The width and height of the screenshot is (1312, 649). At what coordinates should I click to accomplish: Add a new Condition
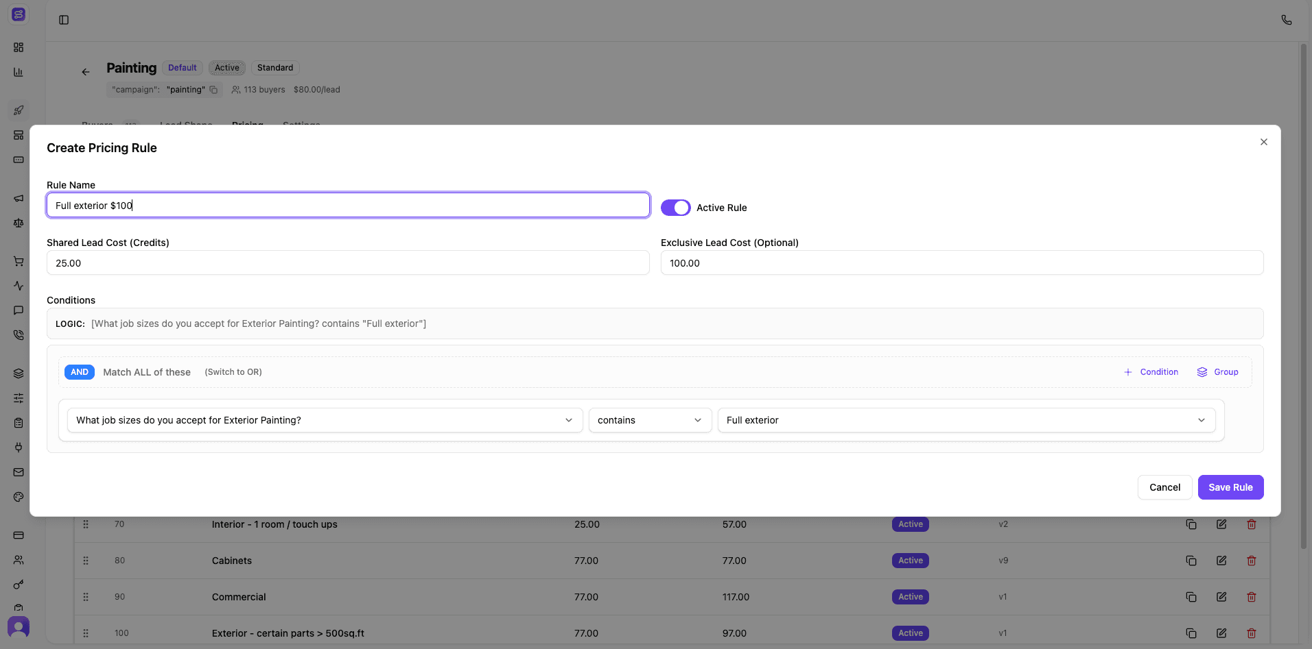[x=1151, y=372]
